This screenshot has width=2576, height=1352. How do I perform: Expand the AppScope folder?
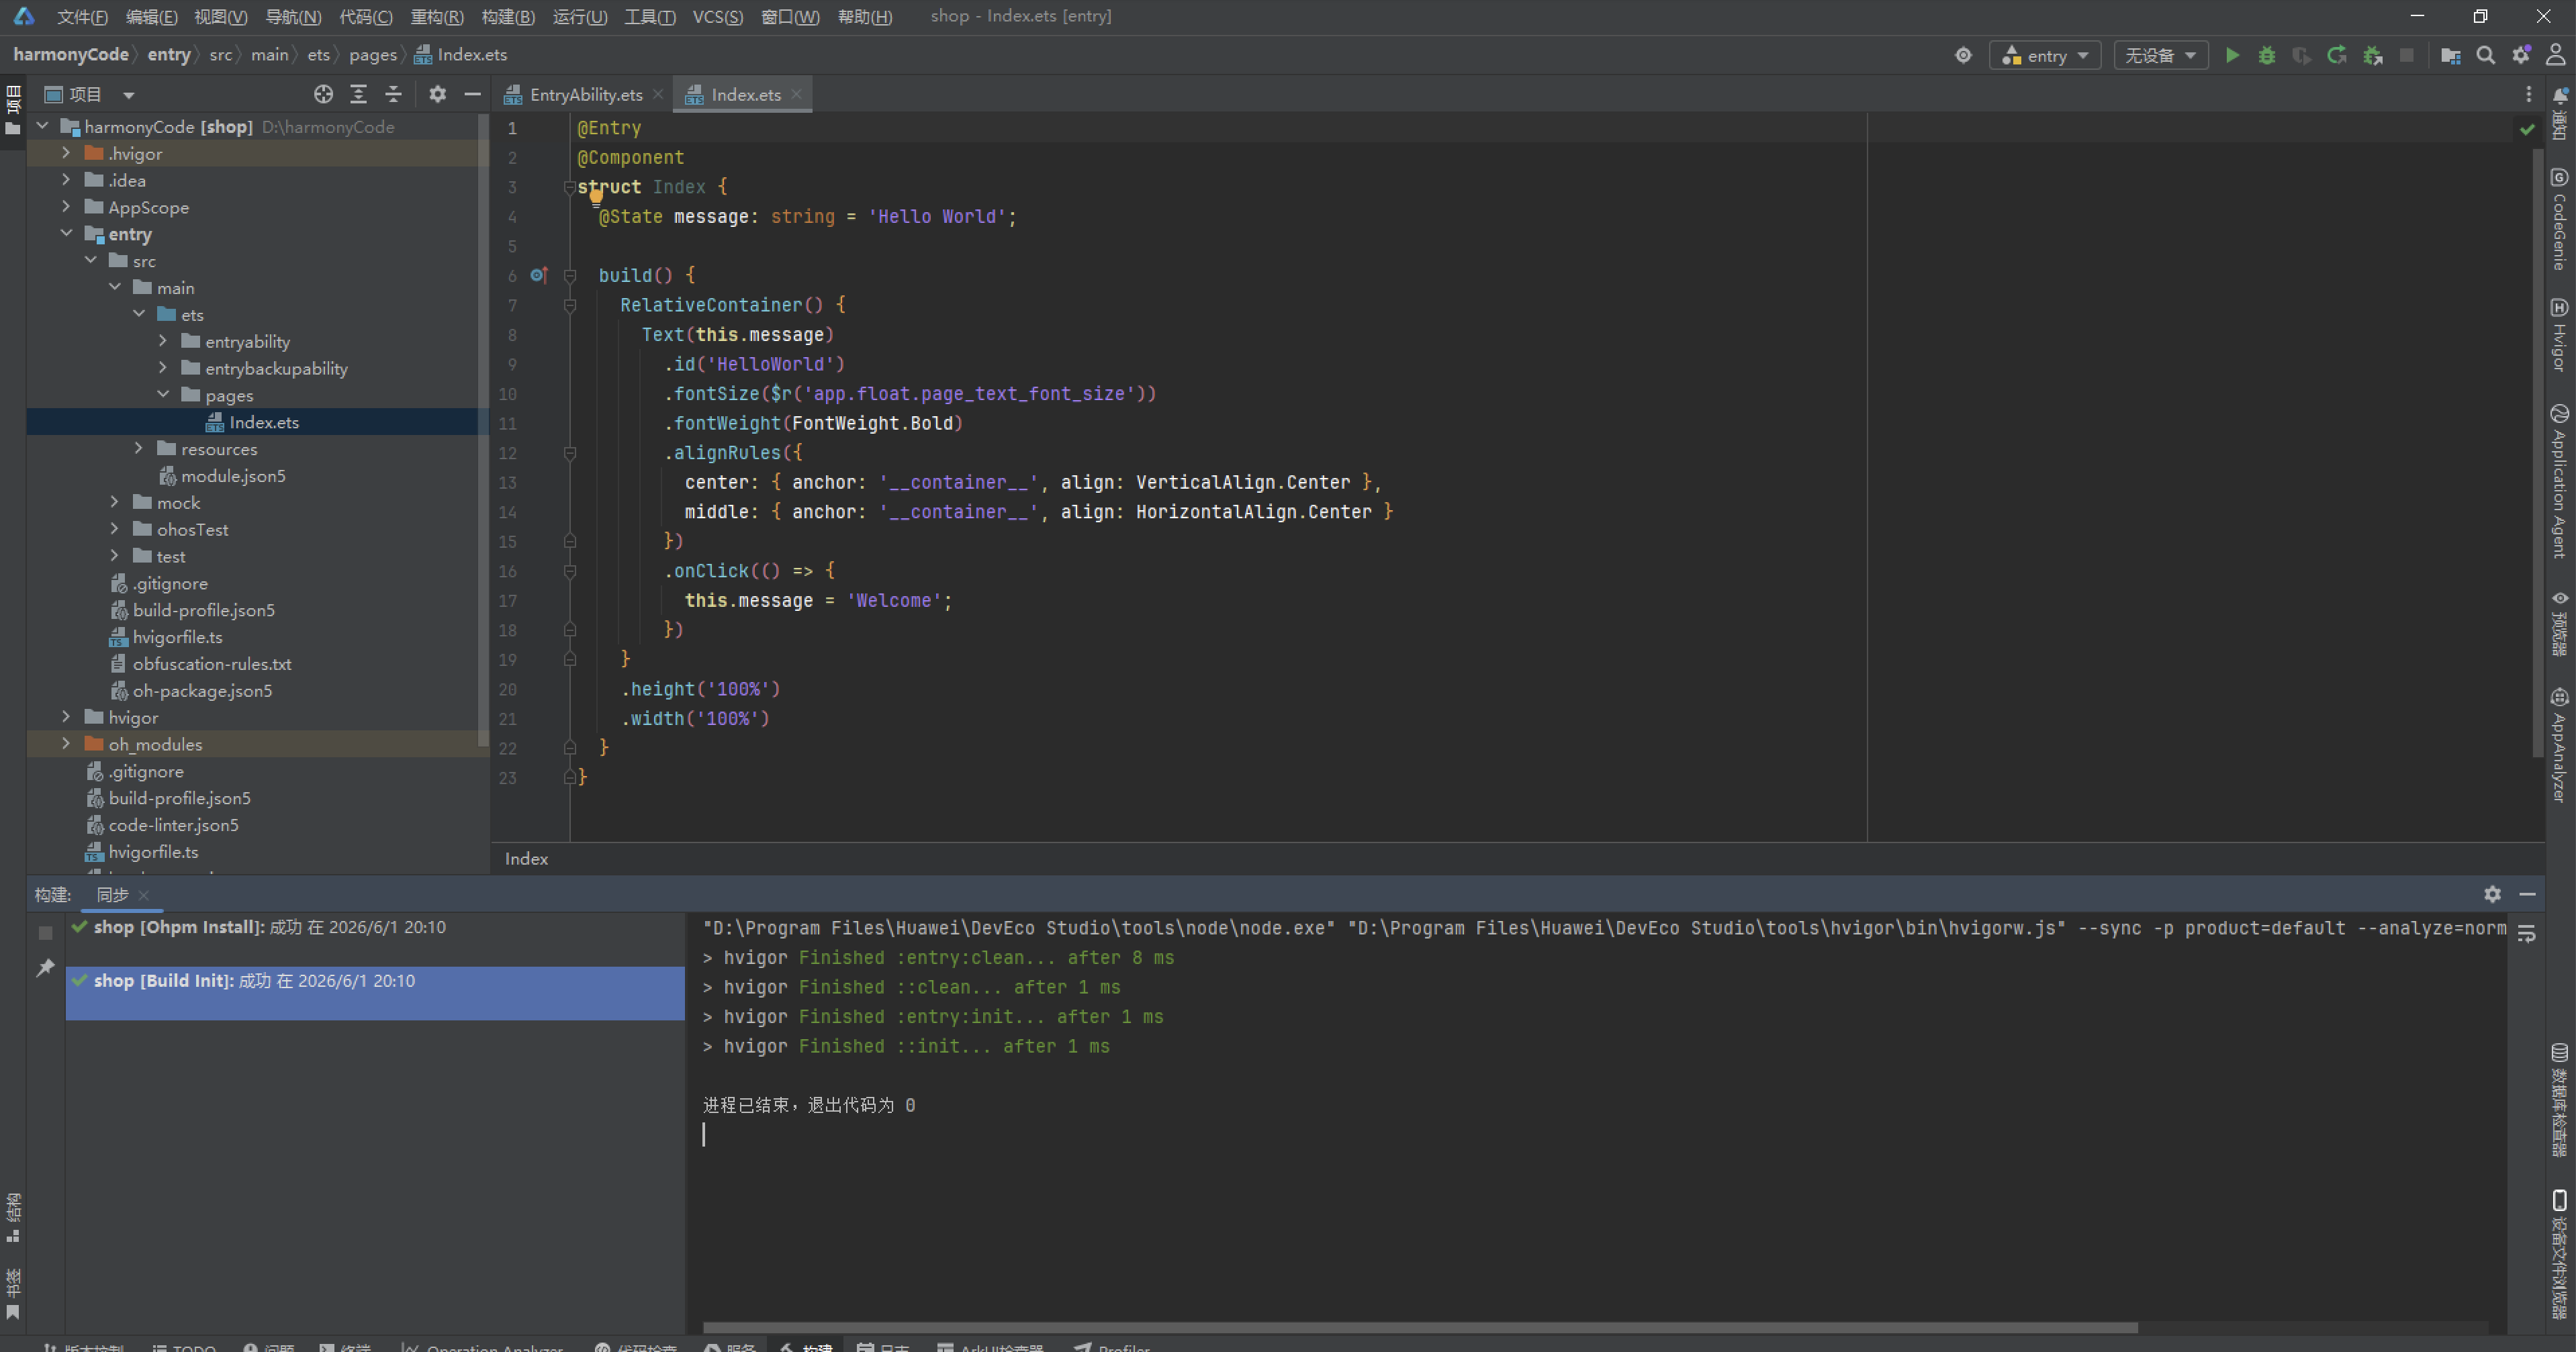66,207
